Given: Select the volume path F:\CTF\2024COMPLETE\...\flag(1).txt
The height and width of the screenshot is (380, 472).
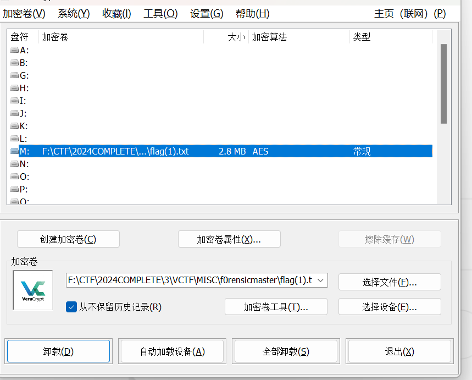Looking at the screenshot, I should point(115,151).
